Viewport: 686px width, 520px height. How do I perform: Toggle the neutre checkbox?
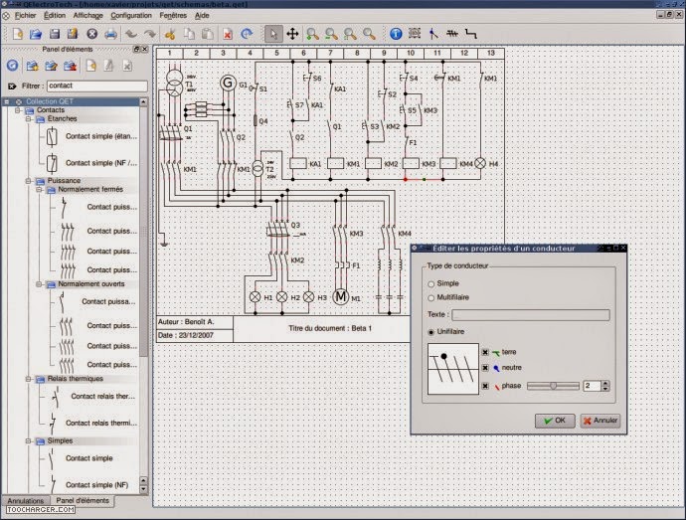485,368
